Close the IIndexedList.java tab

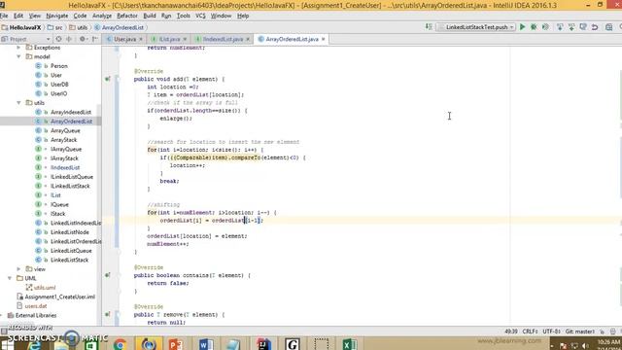[248, 39]
